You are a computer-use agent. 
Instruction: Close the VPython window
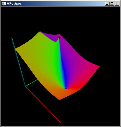point(117,4)
